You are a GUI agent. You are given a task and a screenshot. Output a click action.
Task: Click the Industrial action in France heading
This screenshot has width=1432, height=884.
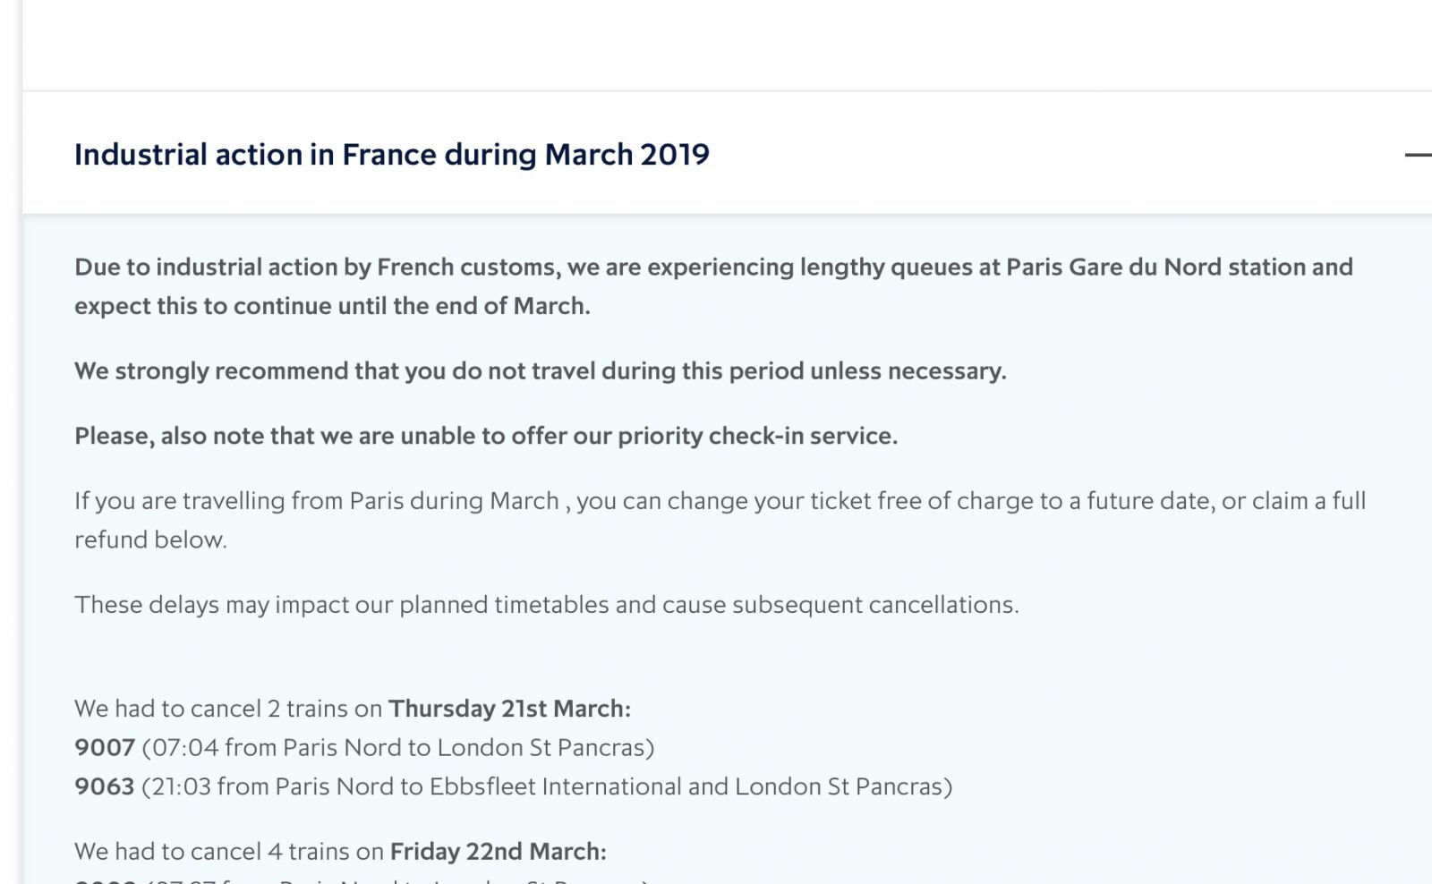(391, 155)
